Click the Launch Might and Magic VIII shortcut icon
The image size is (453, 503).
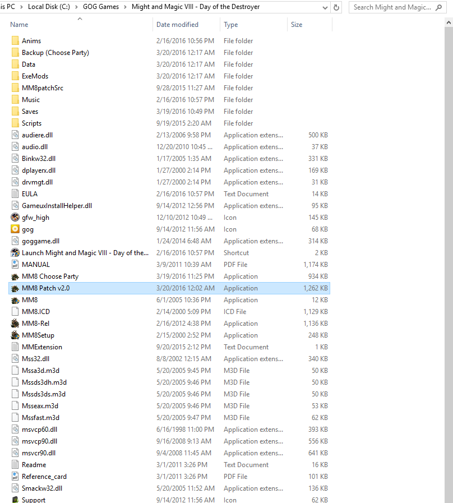15,253
